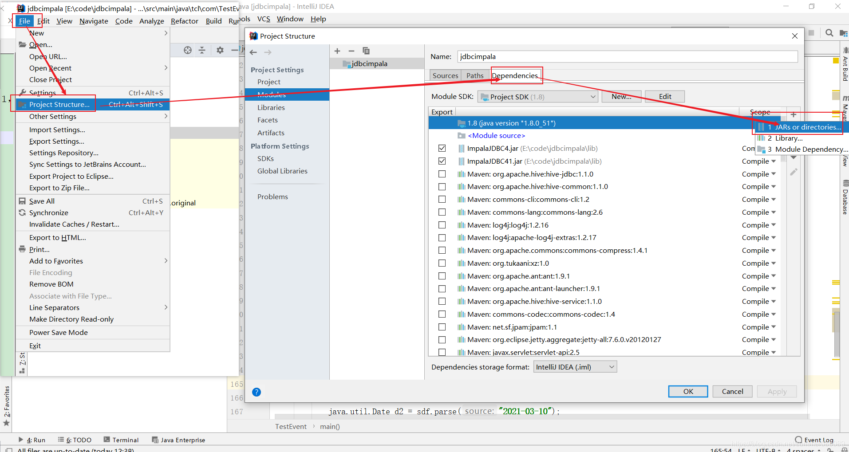Open the File menu
This screenshot has height=452, width=849.
[x=24, y=21]
